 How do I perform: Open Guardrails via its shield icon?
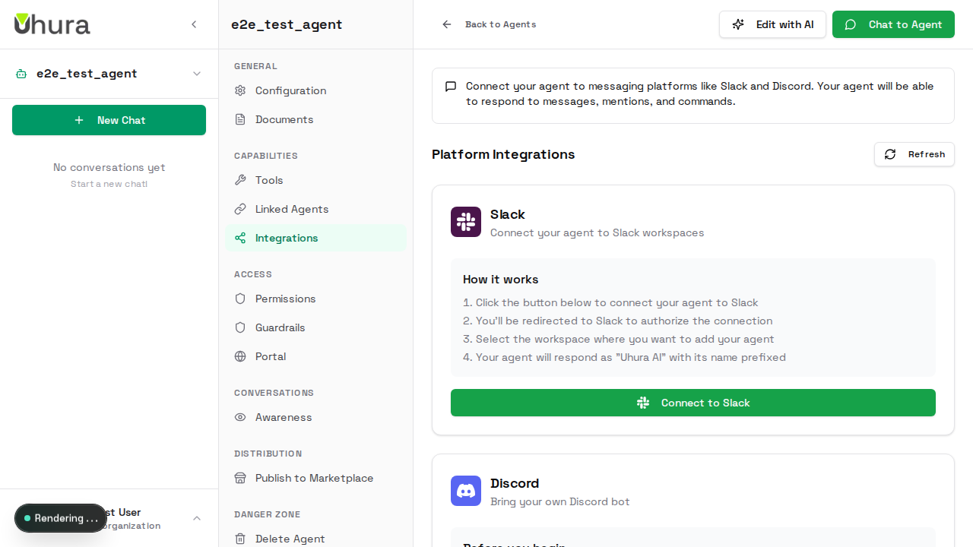point(239,327)
